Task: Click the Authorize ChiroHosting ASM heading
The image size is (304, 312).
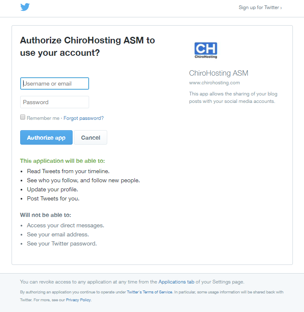Action: (87, 47)
